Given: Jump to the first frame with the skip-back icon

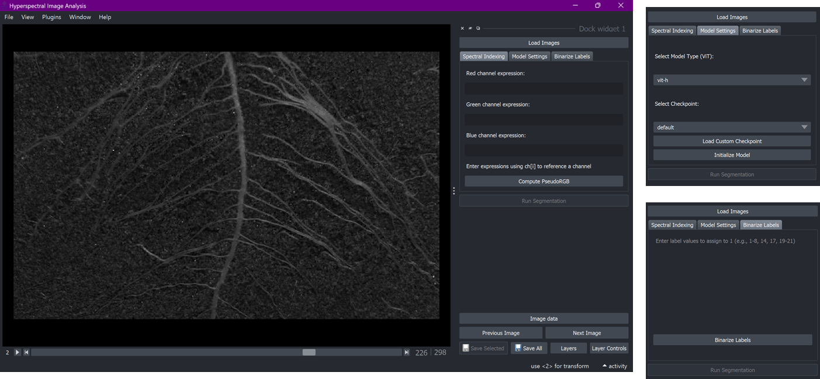Looking at the screenshot, I should pos(26,353).
